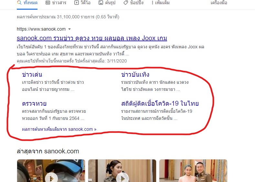Open the second video thumbnail of the woman in uniform
Screen dimensions: 255x182
click(x=122, y=171)
